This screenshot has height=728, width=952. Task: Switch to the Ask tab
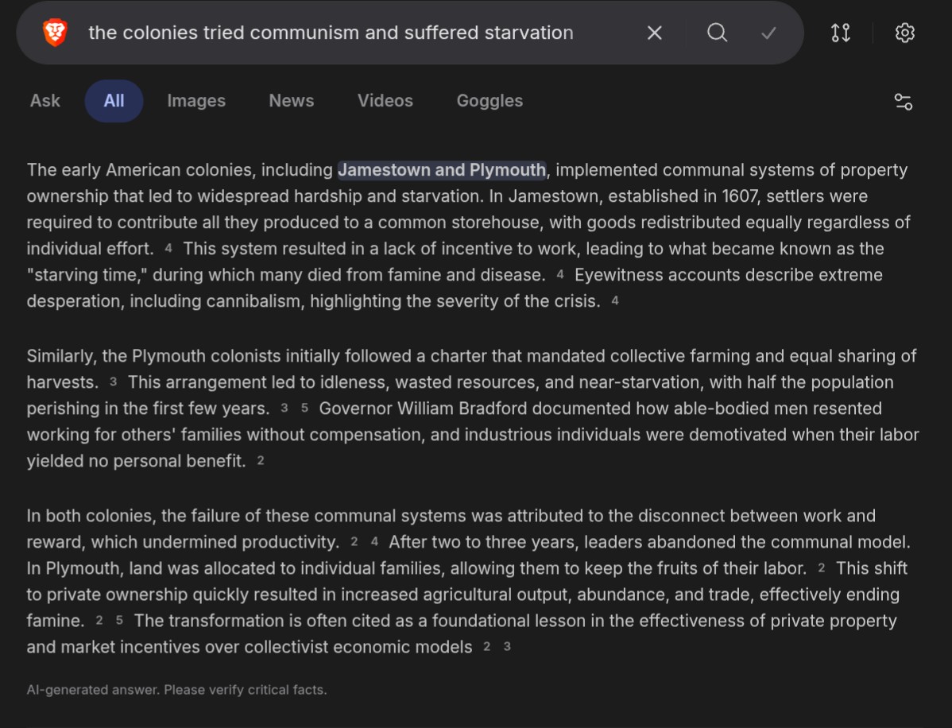click(x=45, y=101)
